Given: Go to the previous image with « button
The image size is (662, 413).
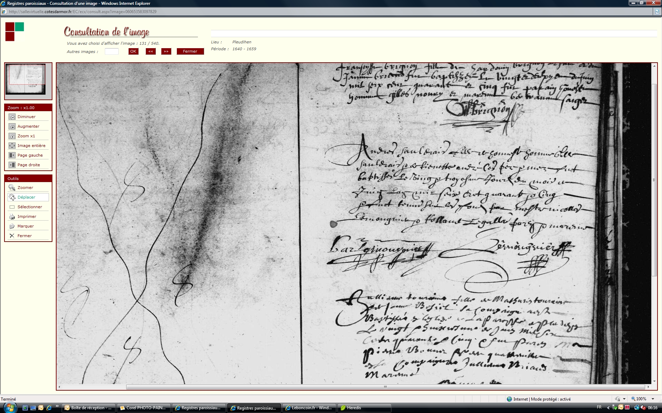Looking at the screenshot, I should point(151,52).
